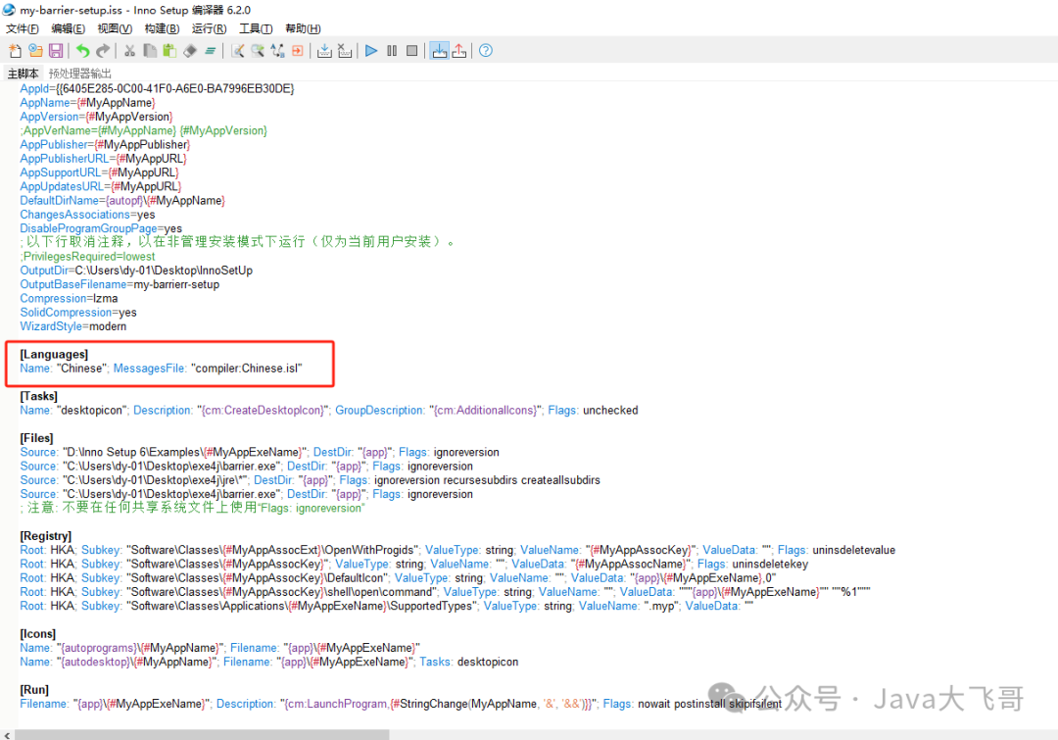This screenshot has width=1058, height=740.
Task: Click the Source line for exe4j\jre\*
Action: point(311,480)
